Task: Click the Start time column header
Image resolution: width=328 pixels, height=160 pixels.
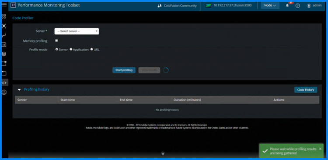Action: pos(67,100)
